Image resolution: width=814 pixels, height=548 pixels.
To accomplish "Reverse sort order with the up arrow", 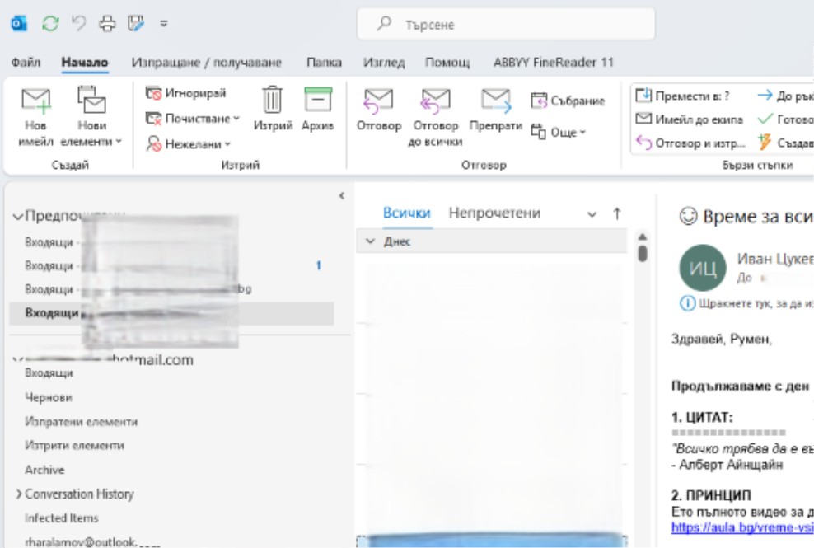I will click(x=617, y=213).
